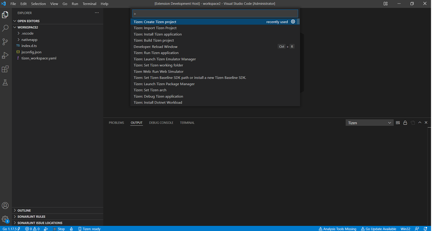Clear the output panel
This screenshot has height=231, width=432.
pos(398,123)
